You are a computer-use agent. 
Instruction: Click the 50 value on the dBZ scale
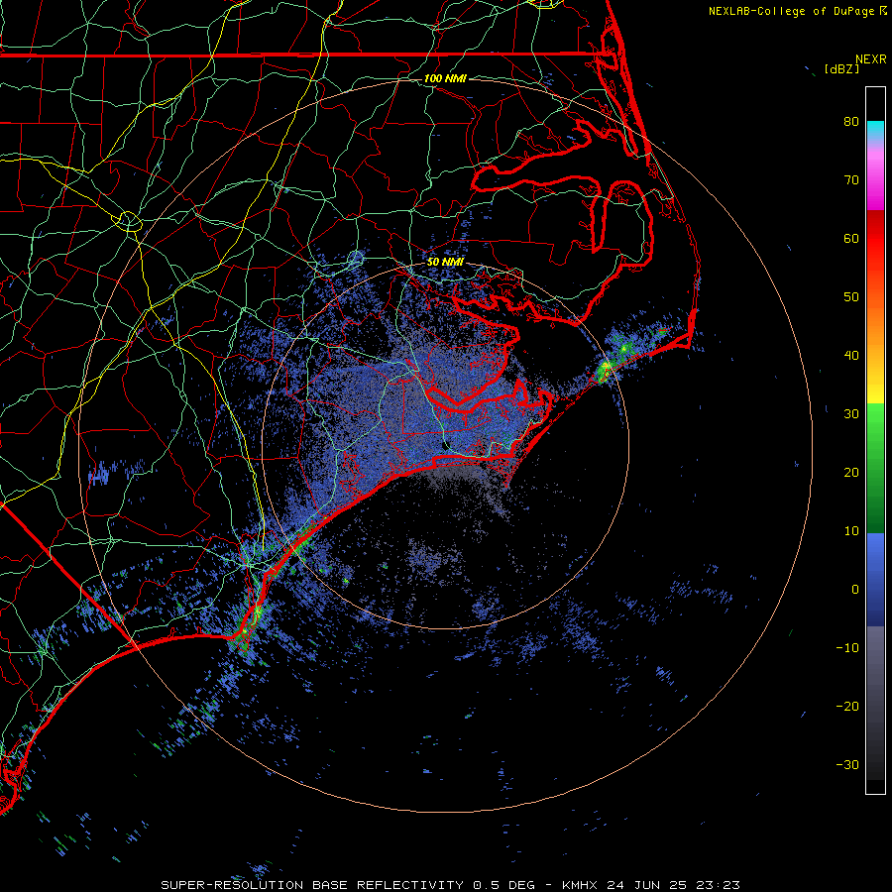point(851,297)
